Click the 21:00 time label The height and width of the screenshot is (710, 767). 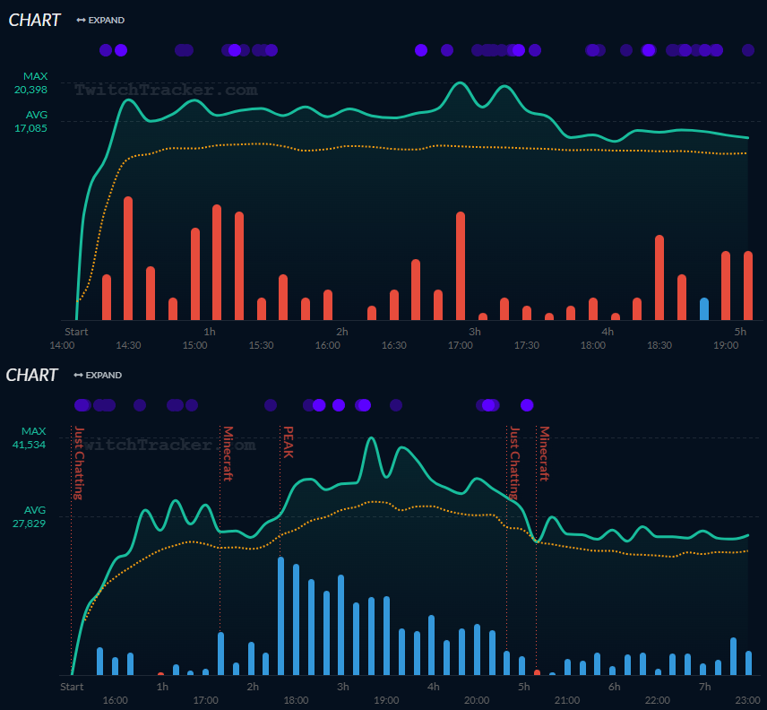567,700
